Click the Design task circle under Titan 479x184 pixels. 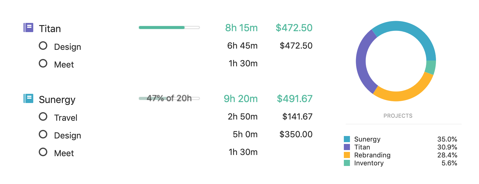click(x=43, y=46)
